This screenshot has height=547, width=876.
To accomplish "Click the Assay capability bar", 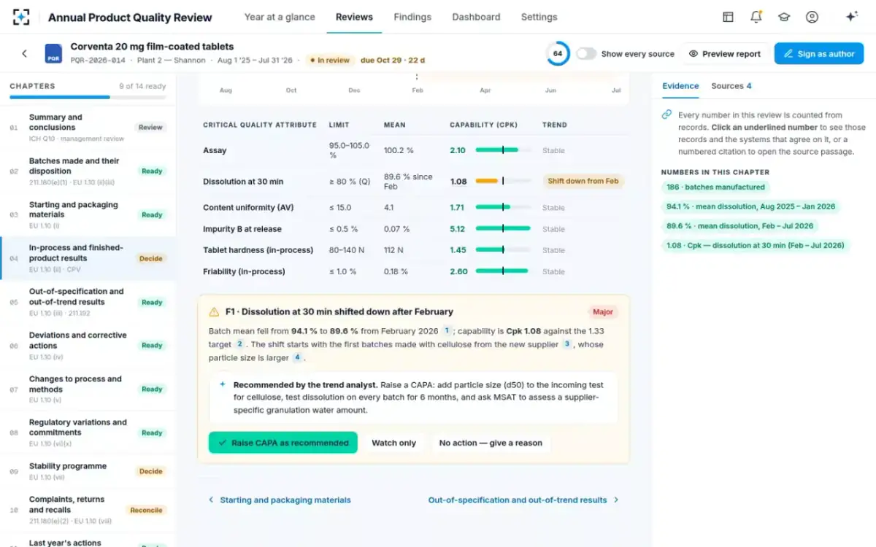I will [503, 150].
